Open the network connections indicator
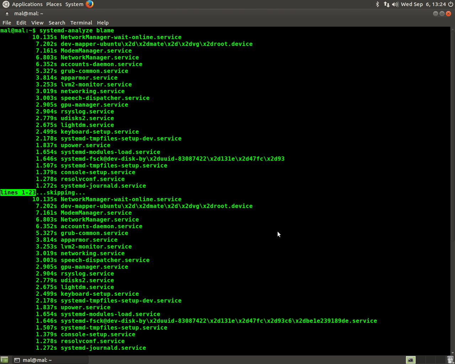 click(386, 4)
